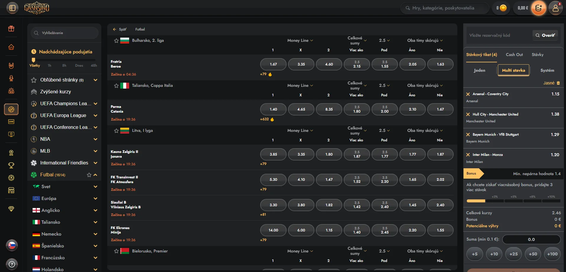Switch to the Cash Out tab
Viewport: 566px width, 272px height.
(514, 55)
